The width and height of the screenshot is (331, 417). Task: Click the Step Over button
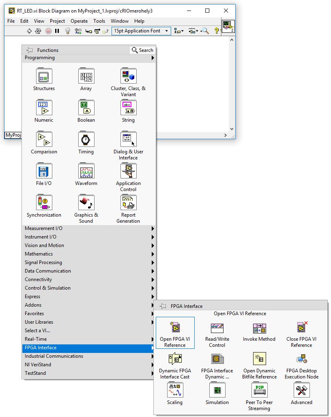(97, 31)
